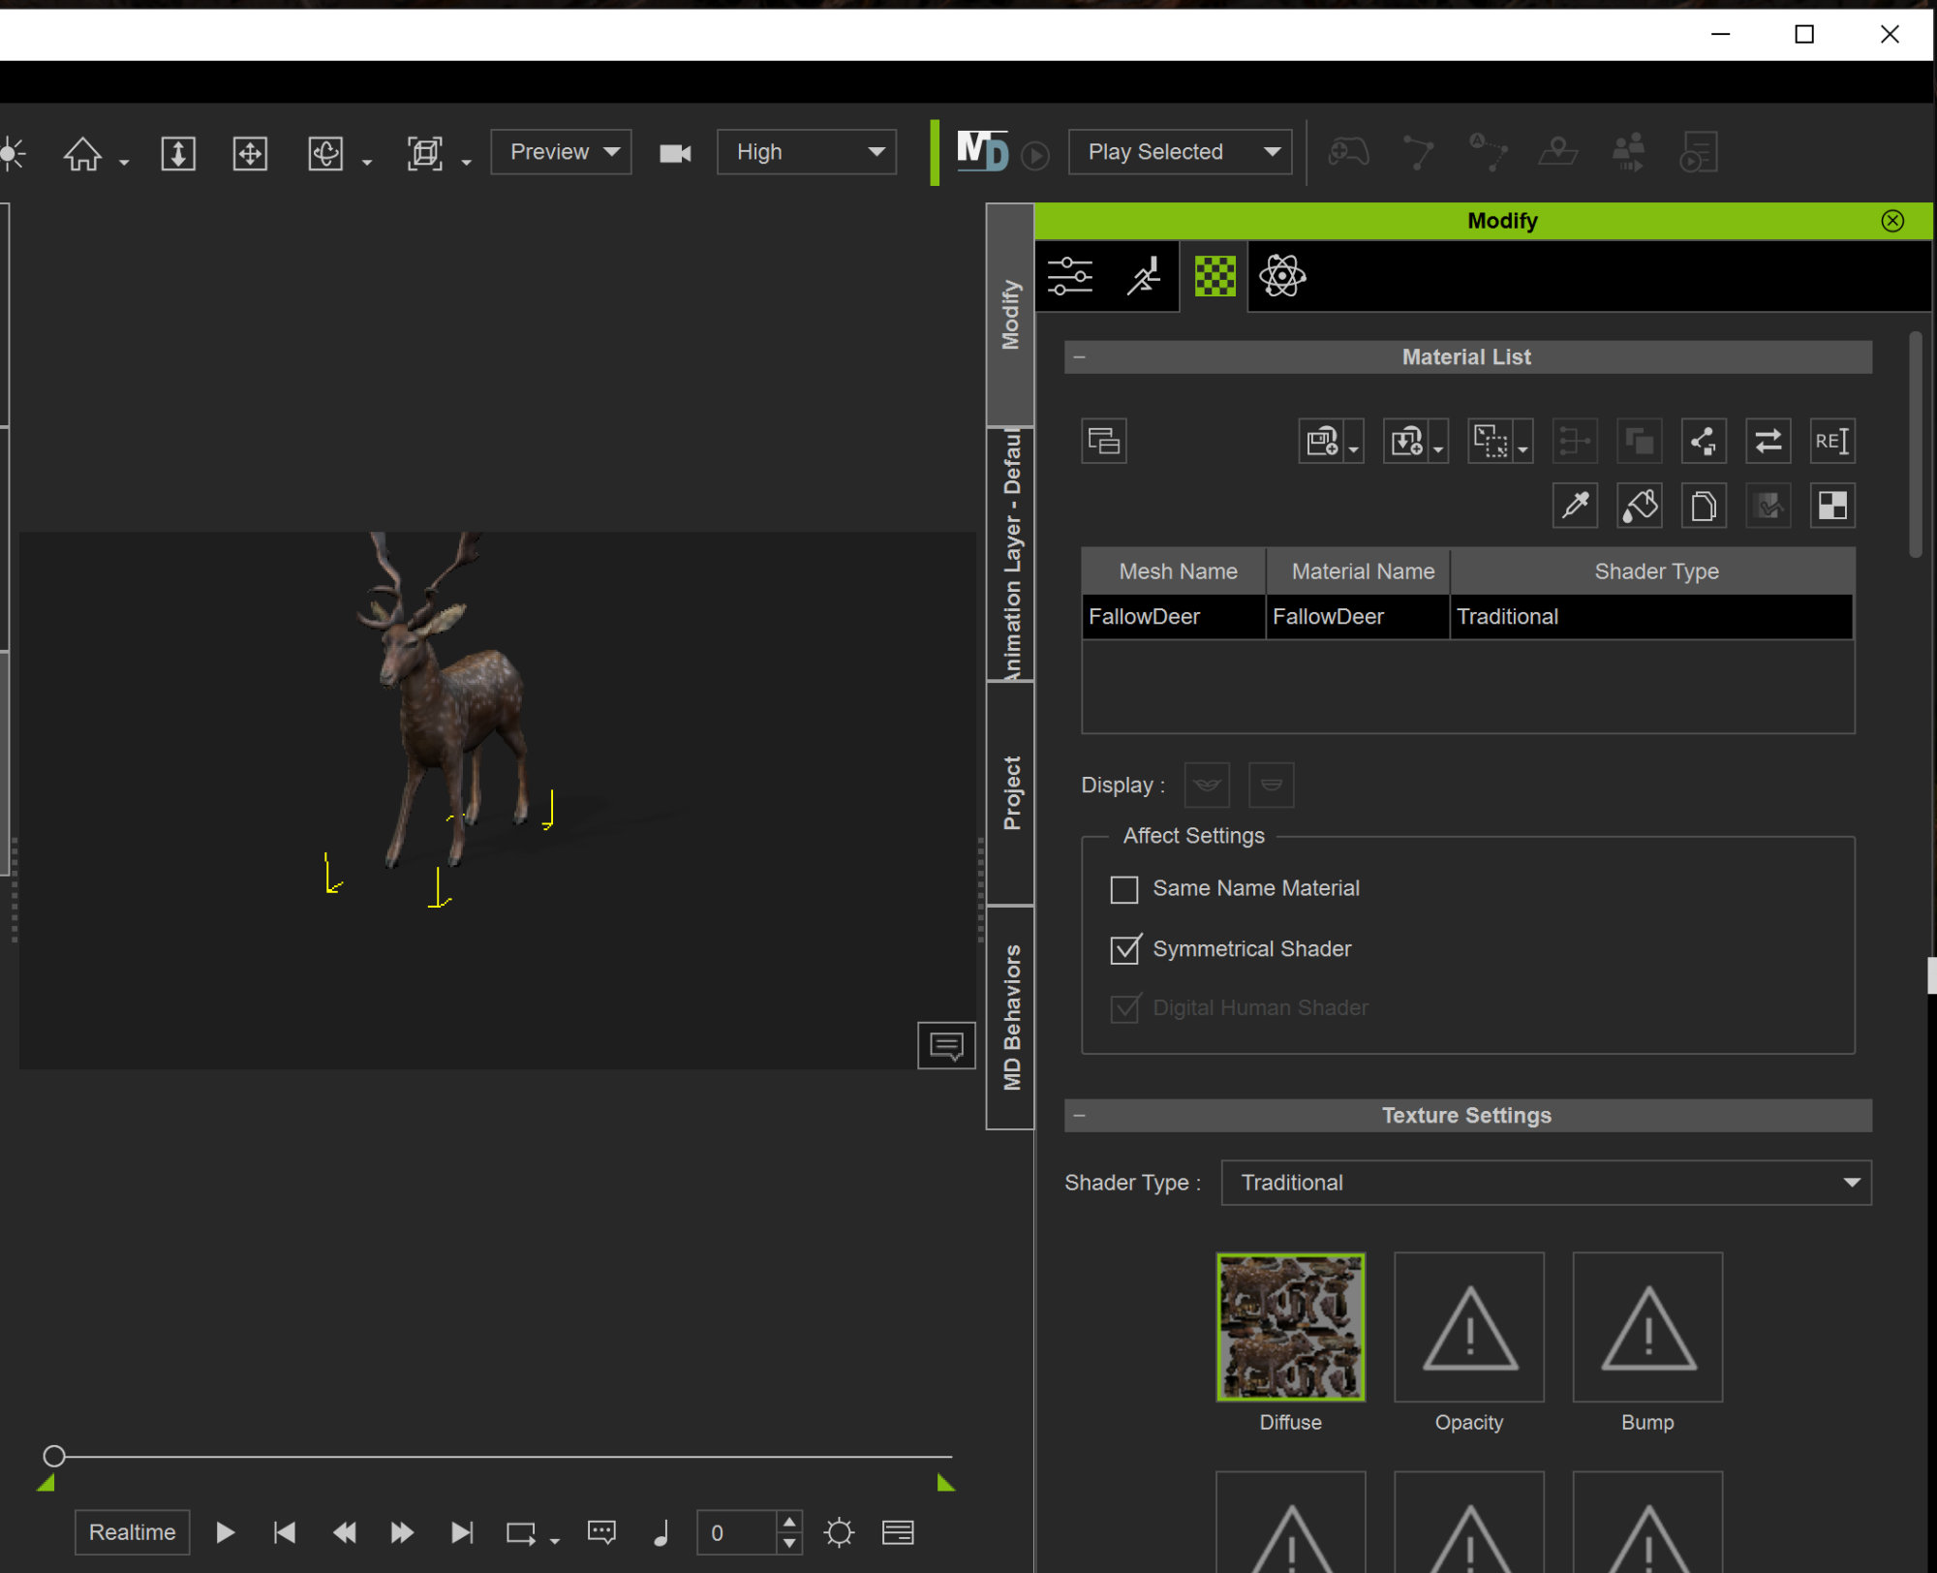Click the video camera record icon

(675, 153)
